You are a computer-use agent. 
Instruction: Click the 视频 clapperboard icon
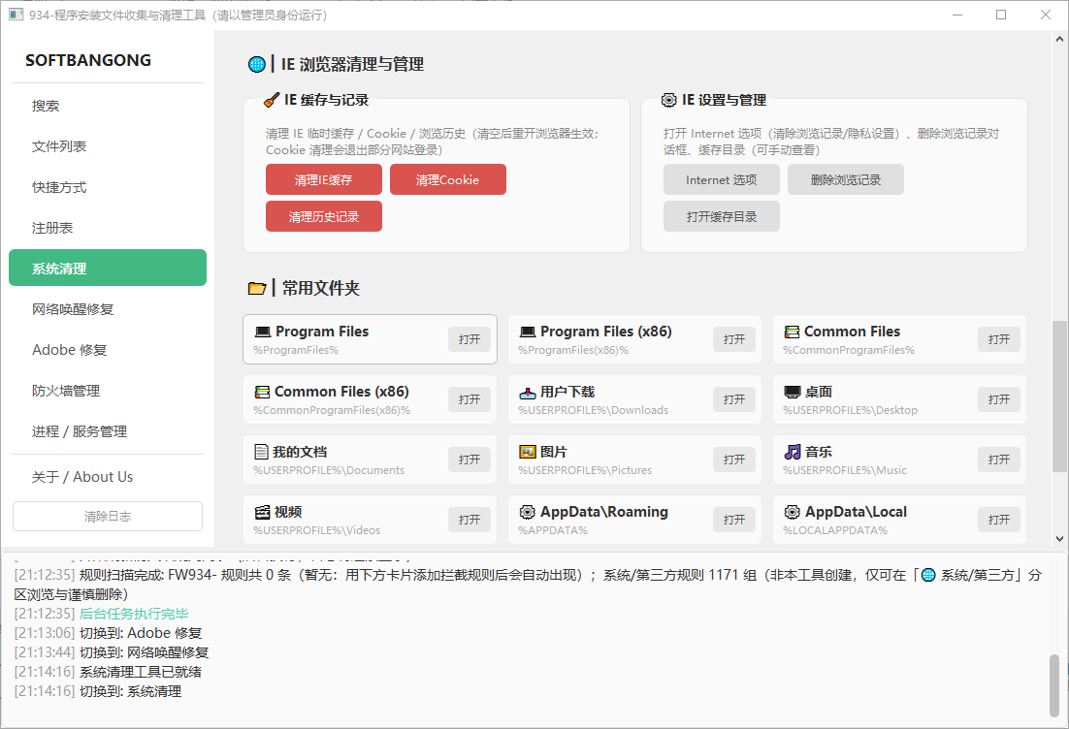point(263,513)
